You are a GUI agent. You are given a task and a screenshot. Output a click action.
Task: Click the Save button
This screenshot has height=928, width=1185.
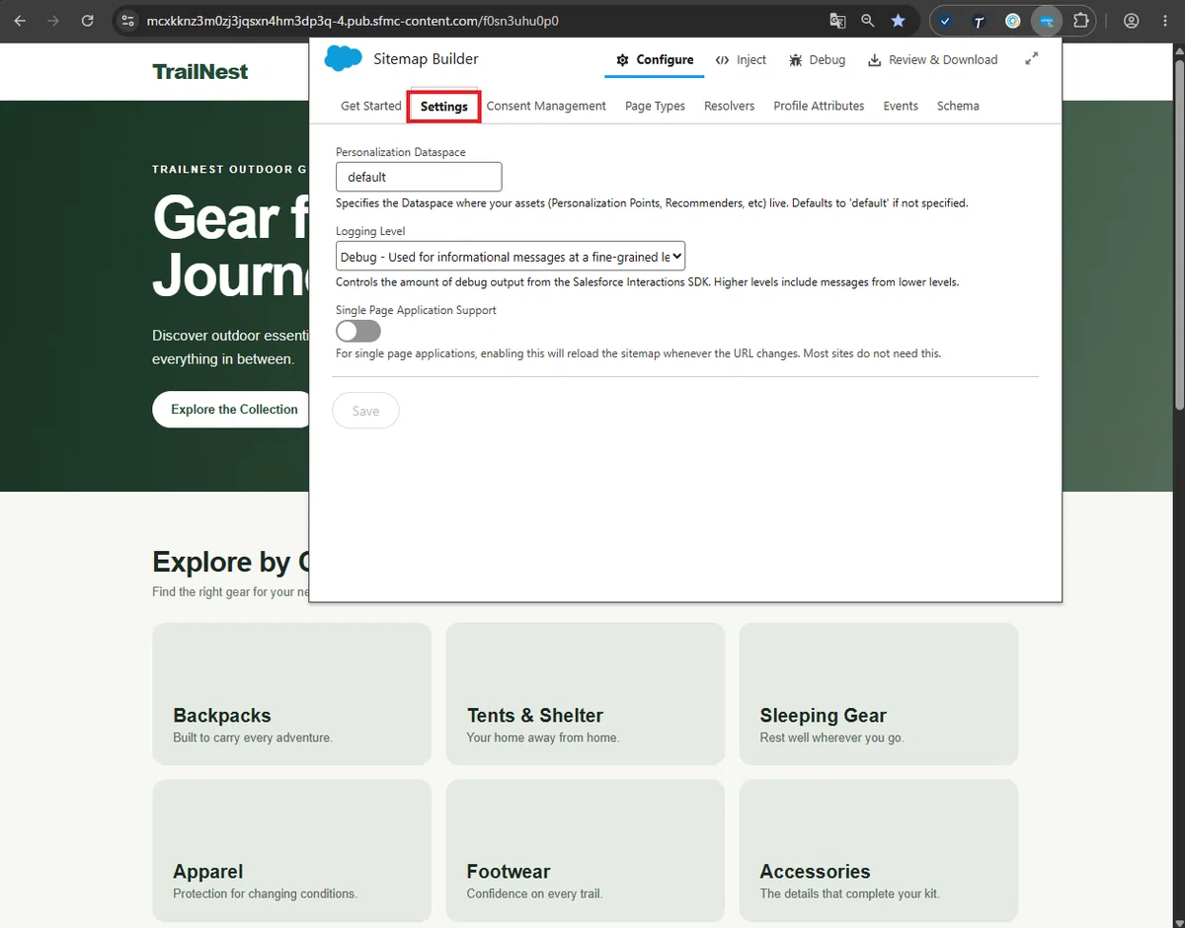(x=365, y=411)
